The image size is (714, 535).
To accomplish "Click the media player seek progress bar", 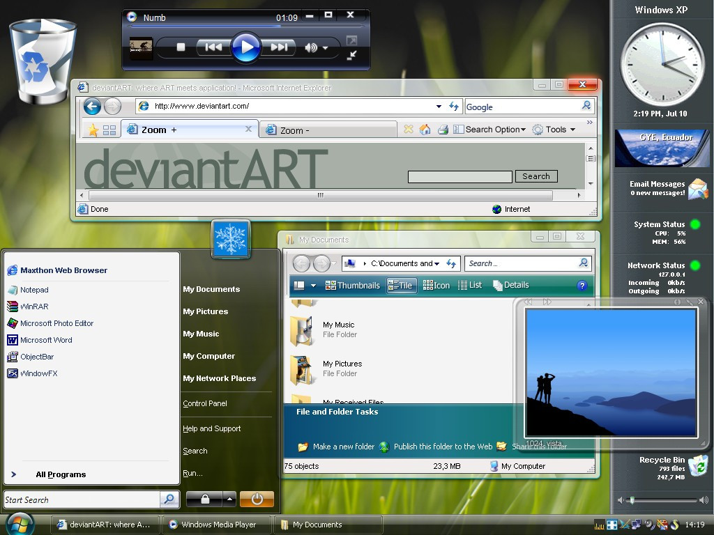I will point(246,26).
